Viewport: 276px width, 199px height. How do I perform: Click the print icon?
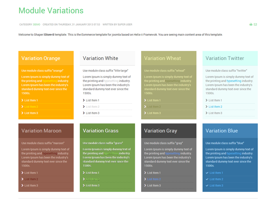pos(251,25)
